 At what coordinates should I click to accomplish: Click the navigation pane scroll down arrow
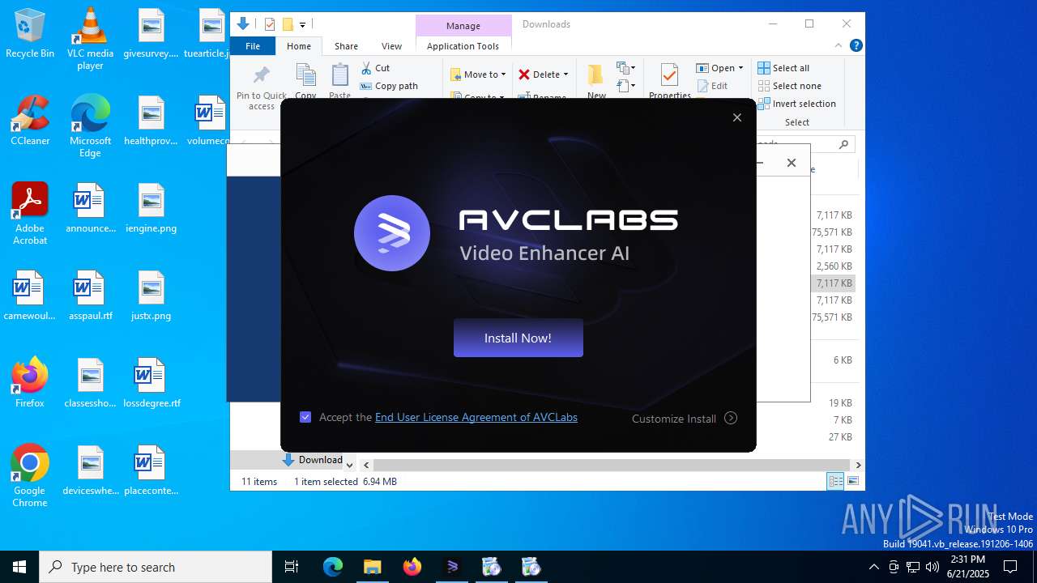[x=350, y=465]
